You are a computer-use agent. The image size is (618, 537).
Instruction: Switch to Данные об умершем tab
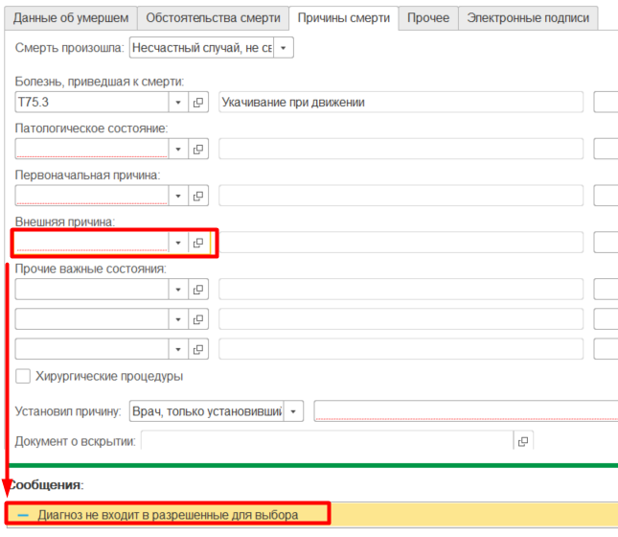point(71,18)
